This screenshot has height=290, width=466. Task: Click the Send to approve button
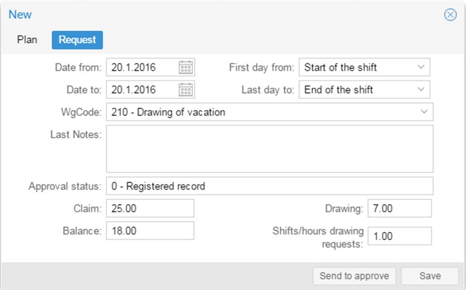tap(354, 276)
